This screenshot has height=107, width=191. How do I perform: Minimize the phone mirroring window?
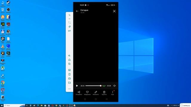(70, 19)
